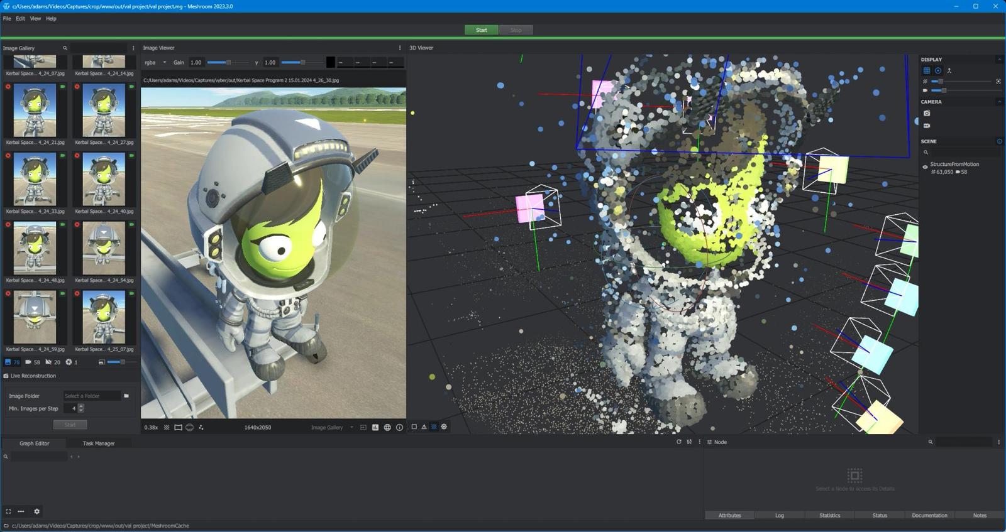Image resolution: width=1006 pixels, height=532 pixels.
Task: Click the video camera icon under CAMERA
Action: (x=926, y=126)
